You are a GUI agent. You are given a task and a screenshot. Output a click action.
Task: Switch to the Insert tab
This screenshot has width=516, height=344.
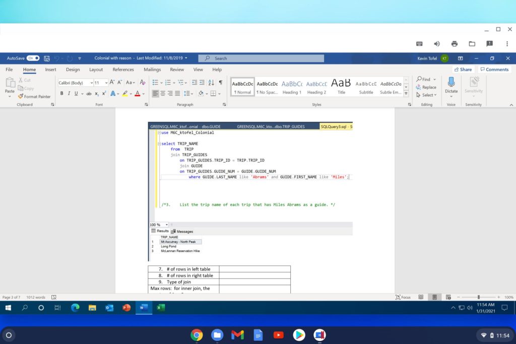click(x=51, y=70)
